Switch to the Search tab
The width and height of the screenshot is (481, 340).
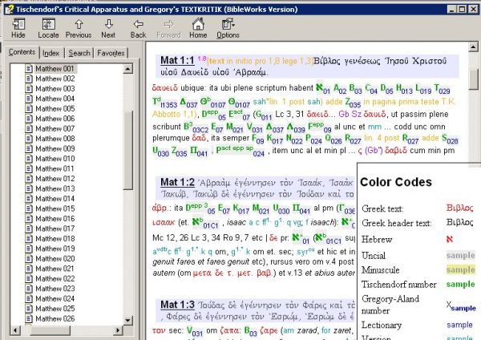tap(79, 53)
